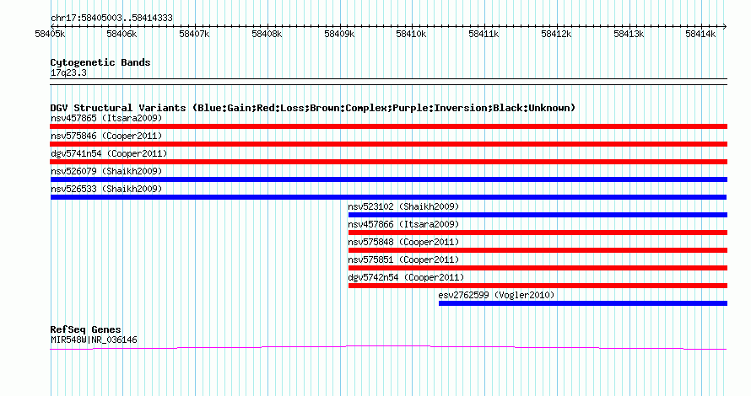Open nsv575848 (Cooper2011) variant label

coord(403,242)
